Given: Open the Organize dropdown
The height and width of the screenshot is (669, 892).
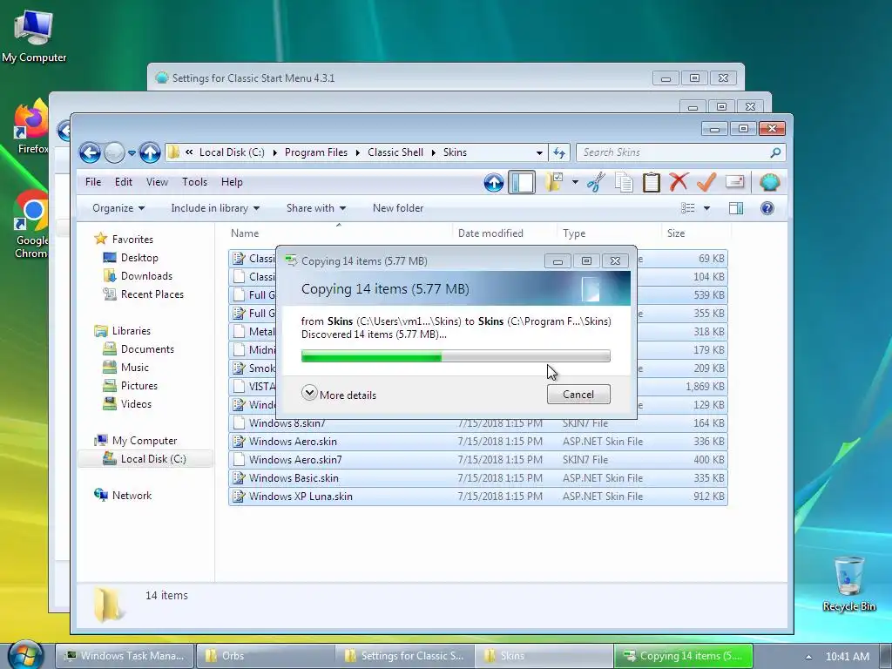Looking at the screenshot, I should (118, 208).
